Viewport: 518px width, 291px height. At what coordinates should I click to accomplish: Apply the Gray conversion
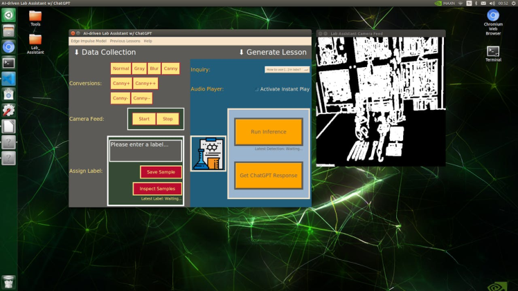[139, 68]
